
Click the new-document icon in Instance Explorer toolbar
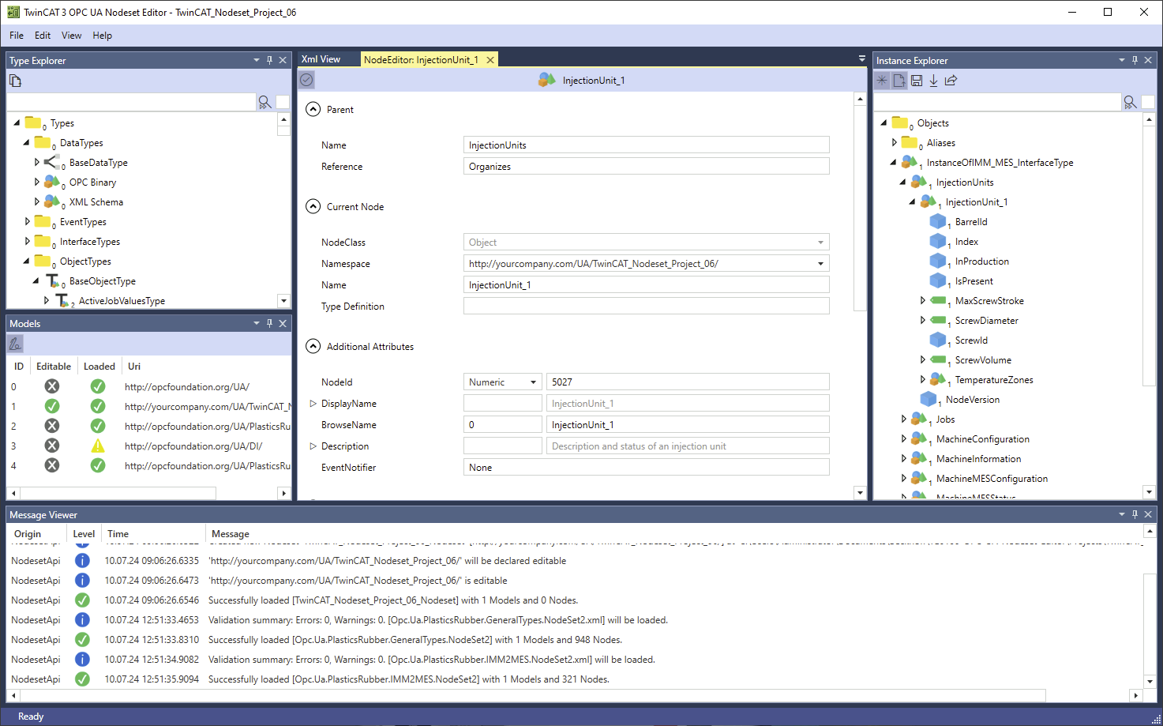pos(899,81)
